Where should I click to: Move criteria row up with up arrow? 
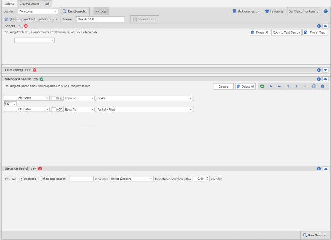(288, 87)
